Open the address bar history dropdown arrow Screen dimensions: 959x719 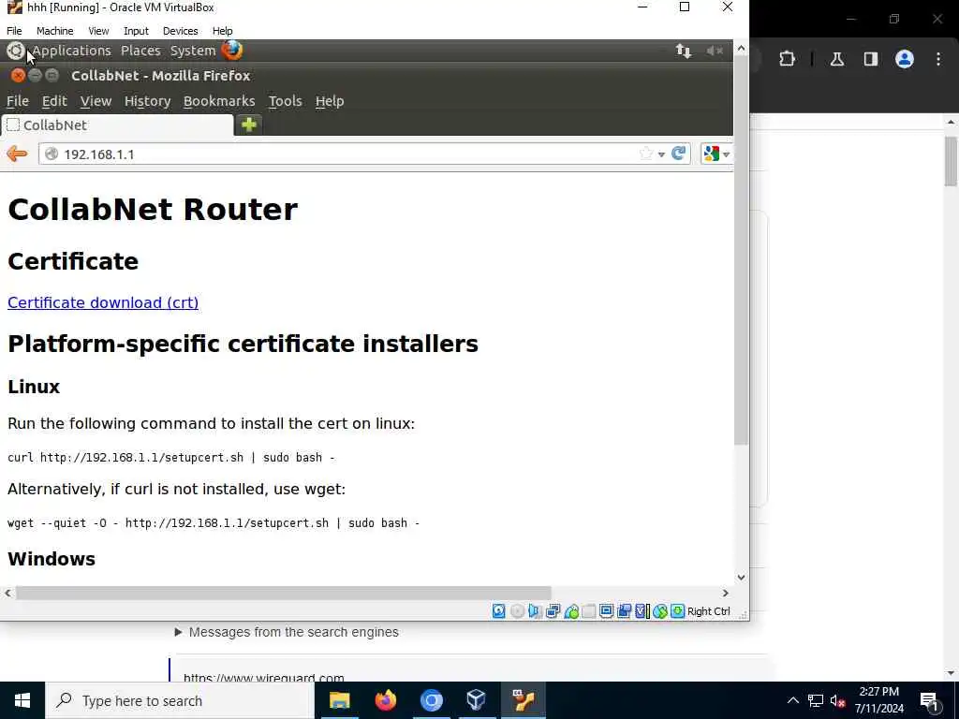(661, 154)
